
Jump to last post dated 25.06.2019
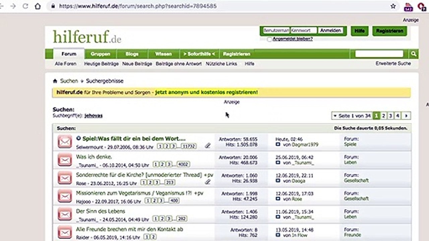pyautogui.click(x=278, y=163)
